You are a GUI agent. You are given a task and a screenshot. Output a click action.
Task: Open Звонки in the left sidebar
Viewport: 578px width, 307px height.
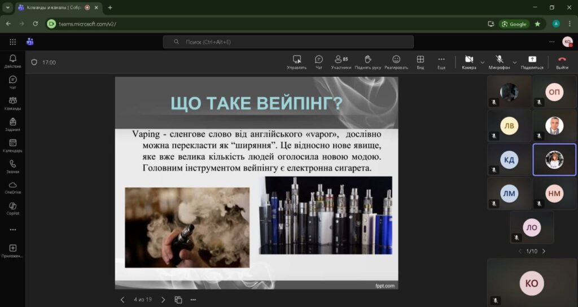pos(12,166)
